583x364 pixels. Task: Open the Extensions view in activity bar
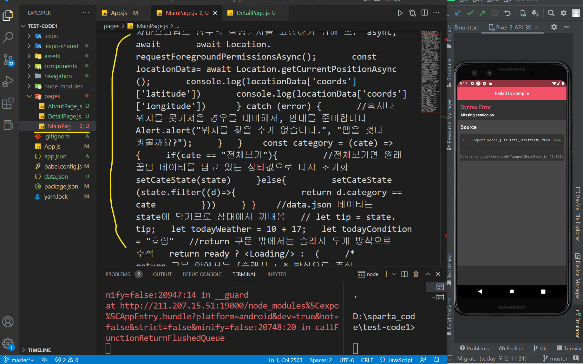[x=8, y=103]
